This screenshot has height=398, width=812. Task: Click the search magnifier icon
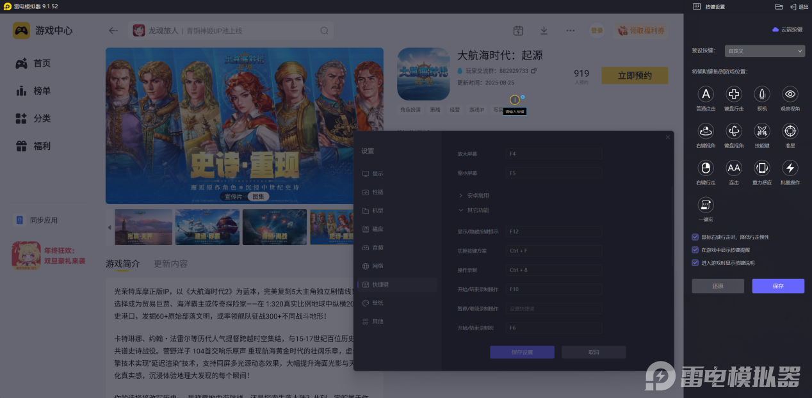click(x=325, y=30)
